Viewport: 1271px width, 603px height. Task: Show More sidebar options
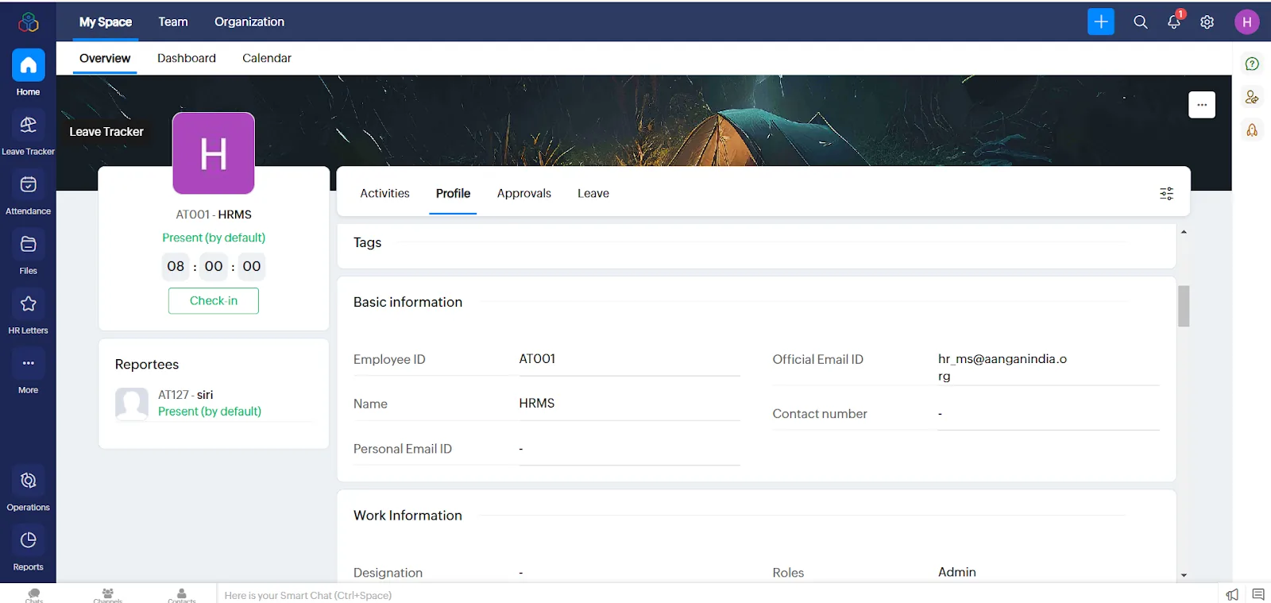[28, 371]
